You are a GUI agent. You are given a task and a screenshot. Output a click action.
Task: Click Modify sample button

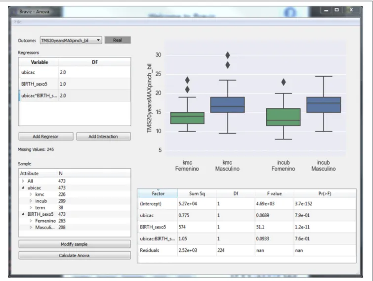75,244
